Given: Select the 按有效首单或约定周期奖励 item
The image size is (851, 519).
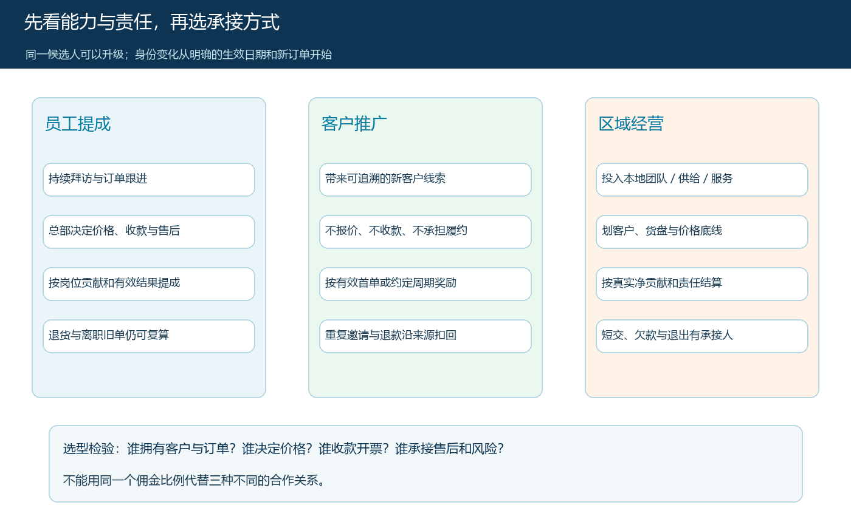Looking at the screenshot, I should point(425,284).
